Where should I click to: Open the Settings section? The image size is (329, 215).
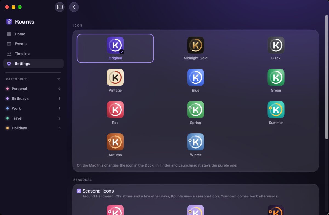coord(33,63)
